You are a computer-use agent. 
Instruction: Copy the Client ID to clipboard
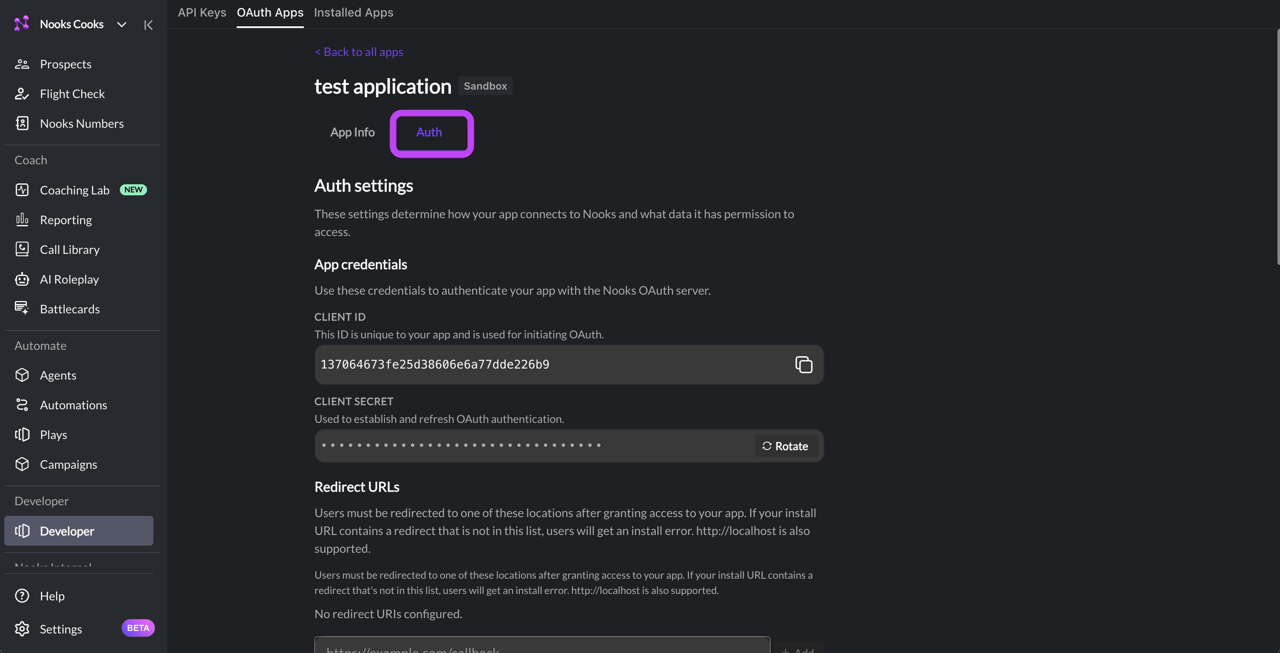[x=804, y=364]
